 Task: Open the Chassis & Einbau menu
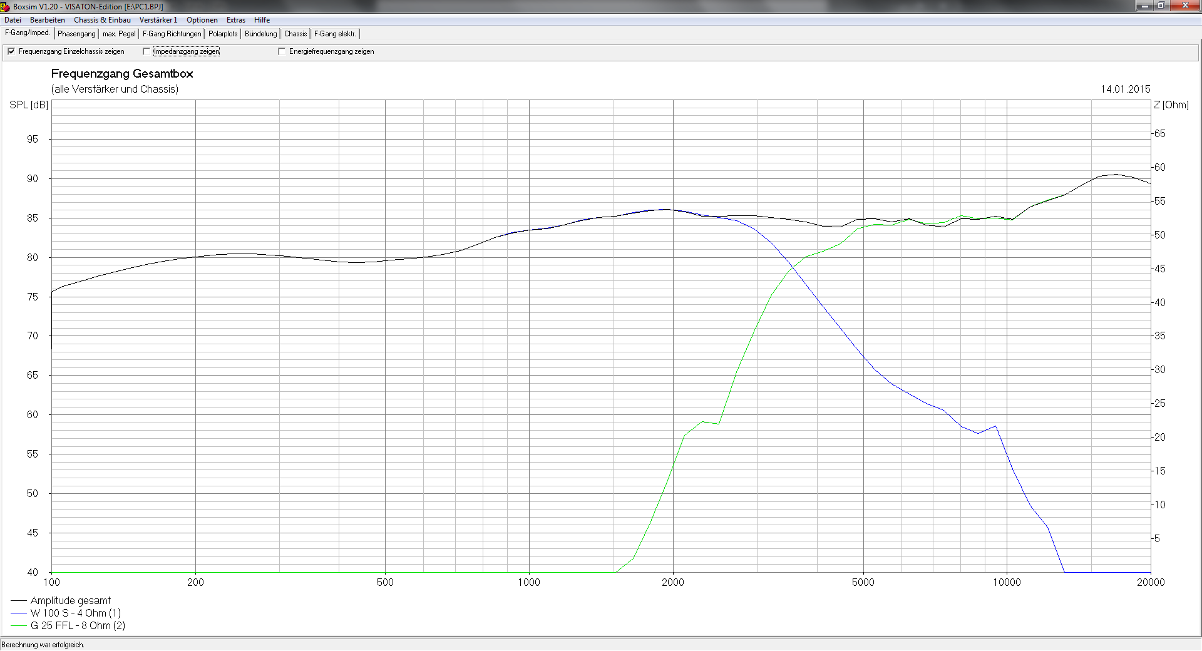pos(102,20)
